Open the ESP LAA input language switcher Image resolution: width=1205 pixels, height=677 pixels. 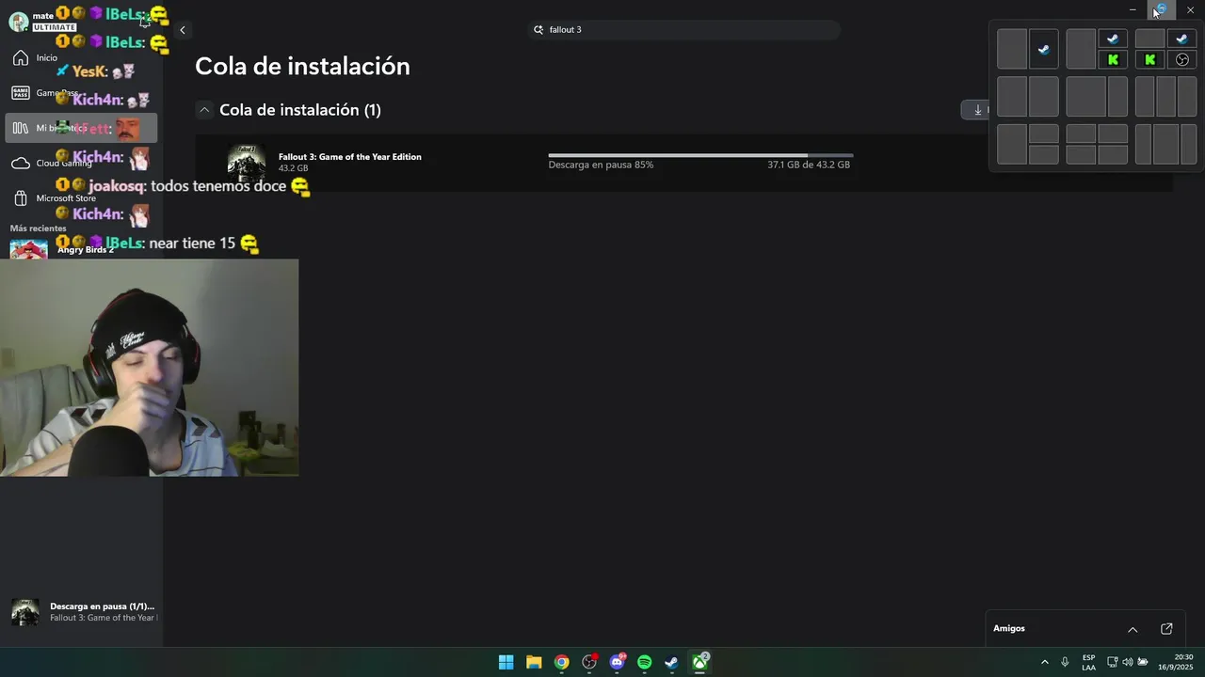point(1088,662)
